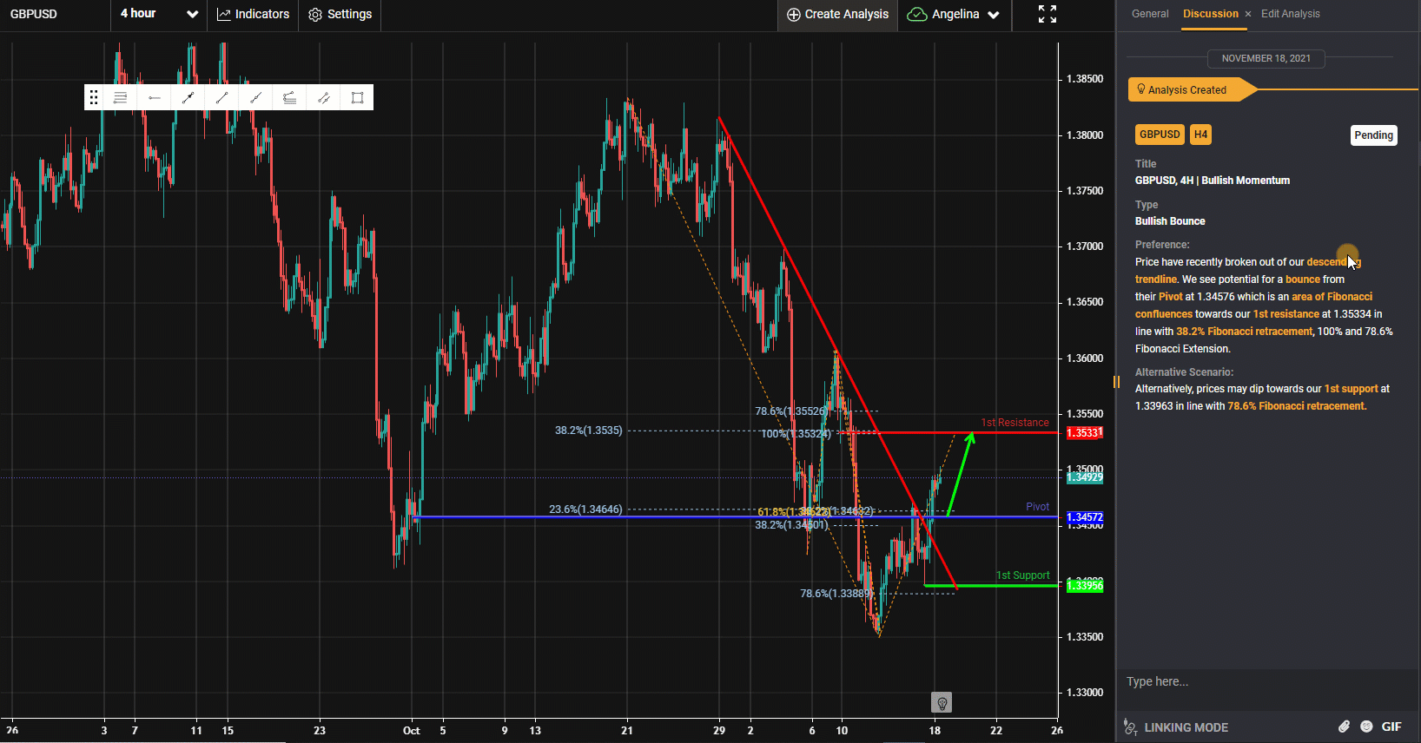Click the 'Bullish Bounce' type value
Viewport: 1421px width, 743px height.
point(1170,221)
